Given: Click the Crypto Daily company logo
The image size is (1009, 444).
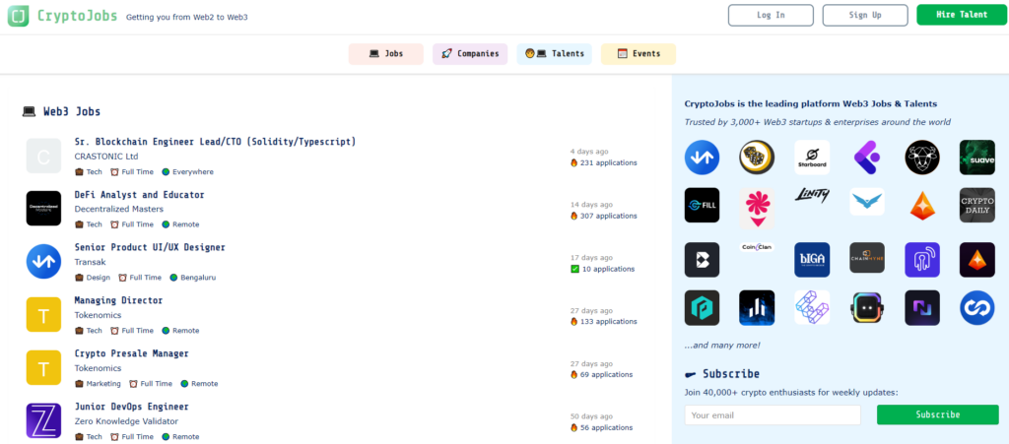Looking at the screenshot, I should click(976, 206).
